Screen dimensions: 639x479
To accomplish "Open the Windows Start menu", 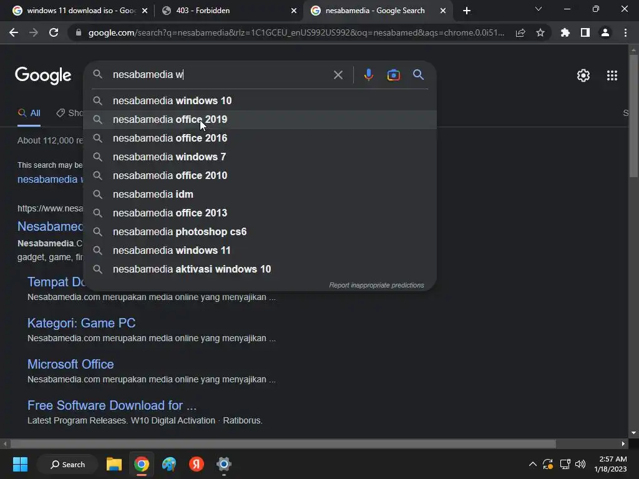I will click(20, 464).
